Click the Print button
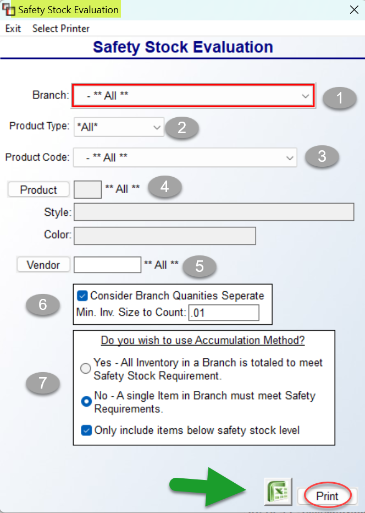Screen dimensions: 365x513 (327, 496)
